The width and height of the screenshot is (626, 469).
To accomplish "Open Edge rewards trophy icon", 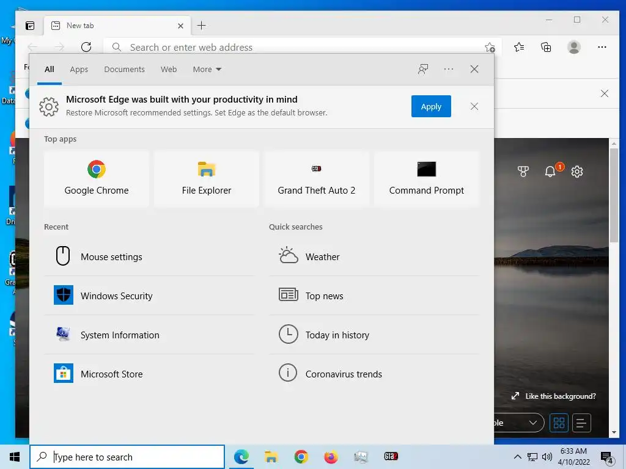I will (x=523, y=172).
